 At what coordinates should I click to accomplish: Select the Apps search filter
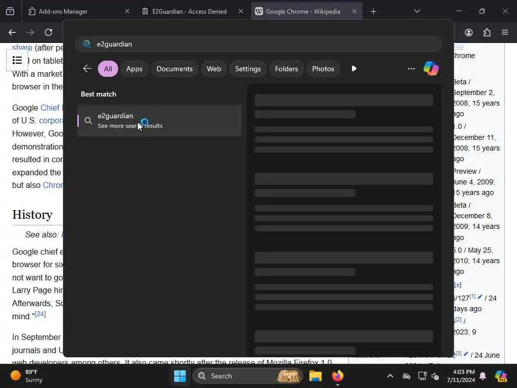click(134, 69)
